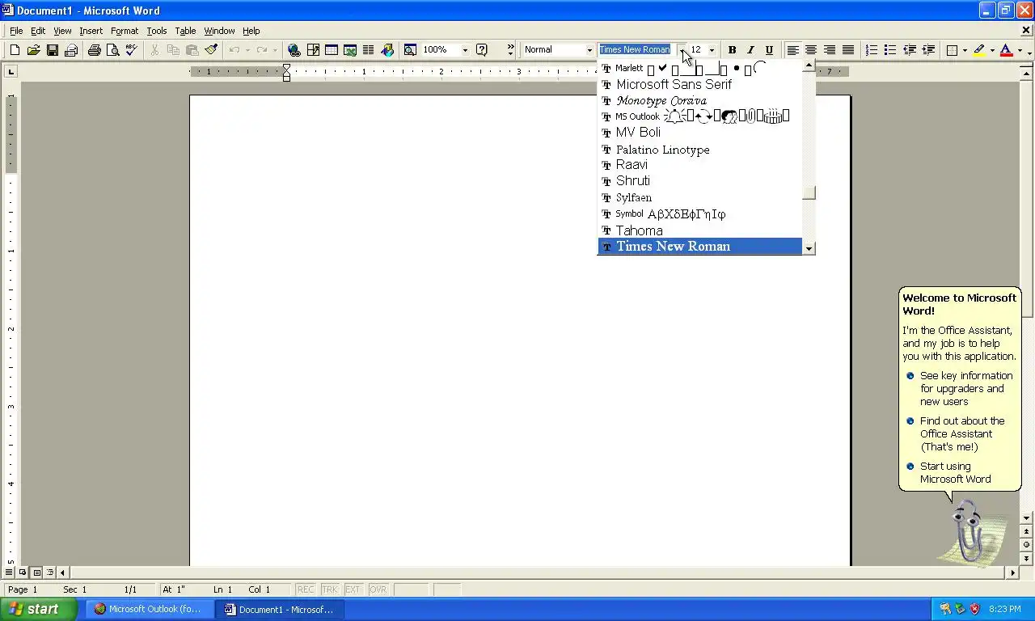Click the tab-stop selector at ruler corner
The height and width of the screenshot is (621, 1035).
coord(11,72)
